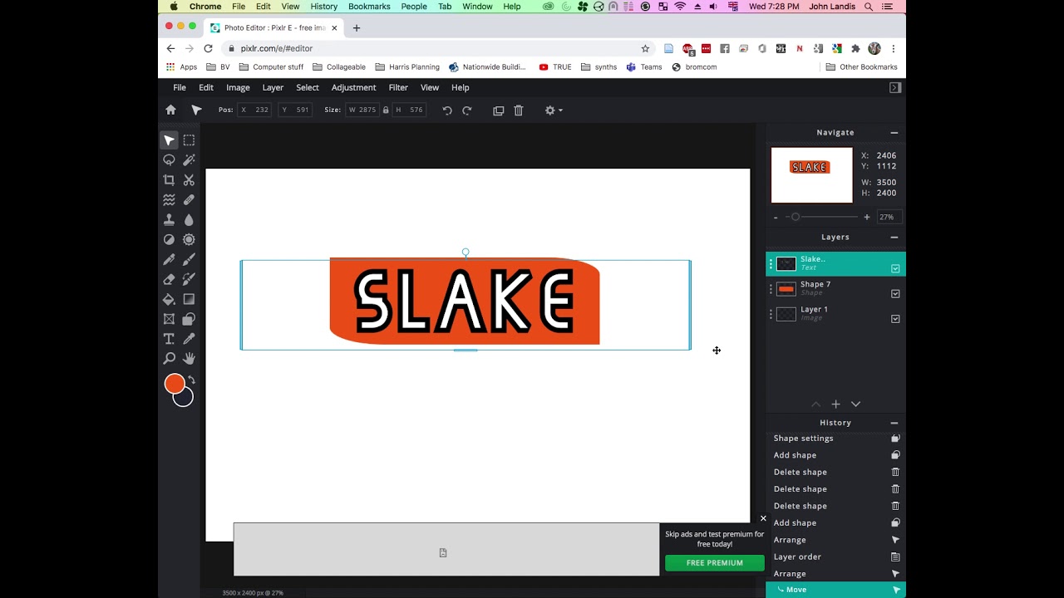Toggle visibility of Slake text layer

[895, 268]
